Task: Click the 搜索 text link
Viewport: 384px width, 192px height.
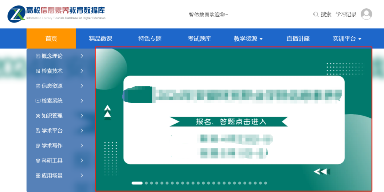Action: coord(326,15)
